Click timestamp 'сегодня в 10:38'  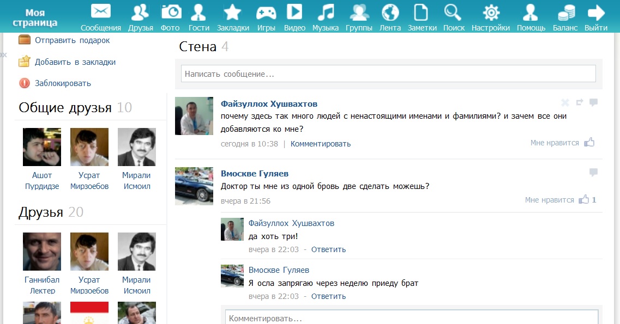pyautogui.click(x=250, y=144)
